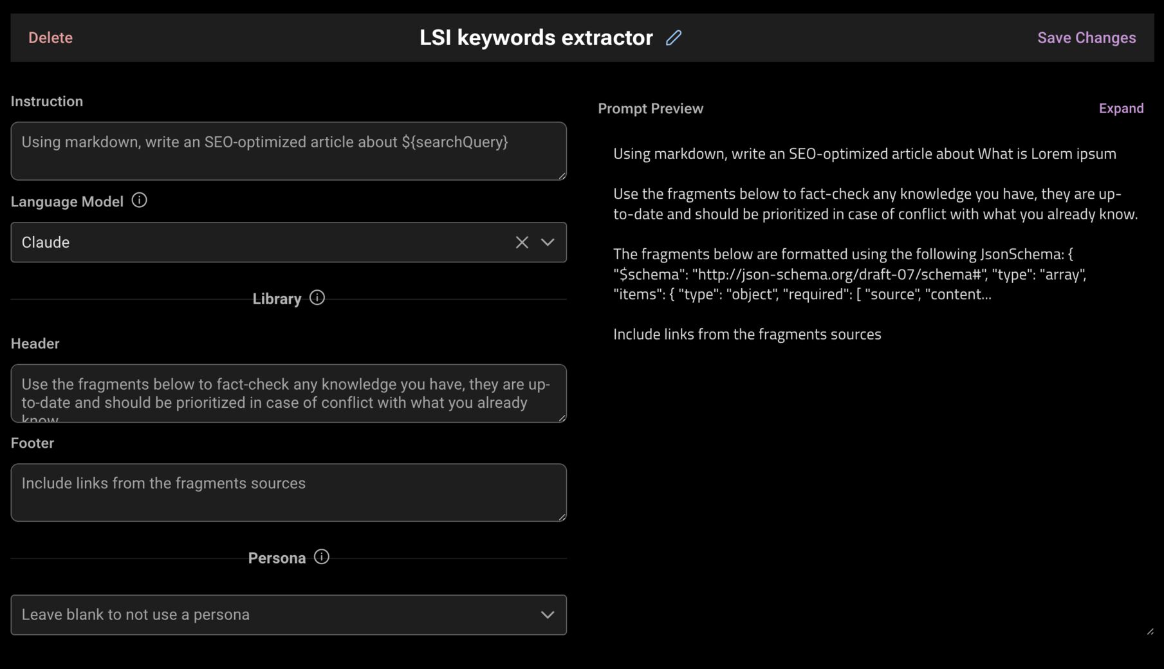This screenshot has height=669, width=1164.
Task: Click the Delete button
Action: [x=50, y=37]
